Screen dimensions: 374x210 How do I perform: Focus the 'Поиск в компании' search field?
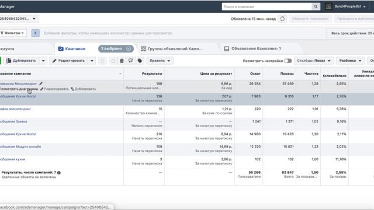click(266, 6)
